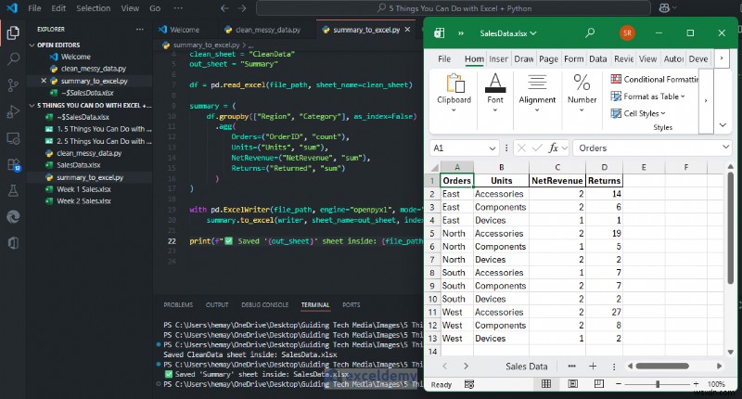Go back with the VS Code left arrow
This screenshot has width=742, height=399.
[x=224, y=8]
